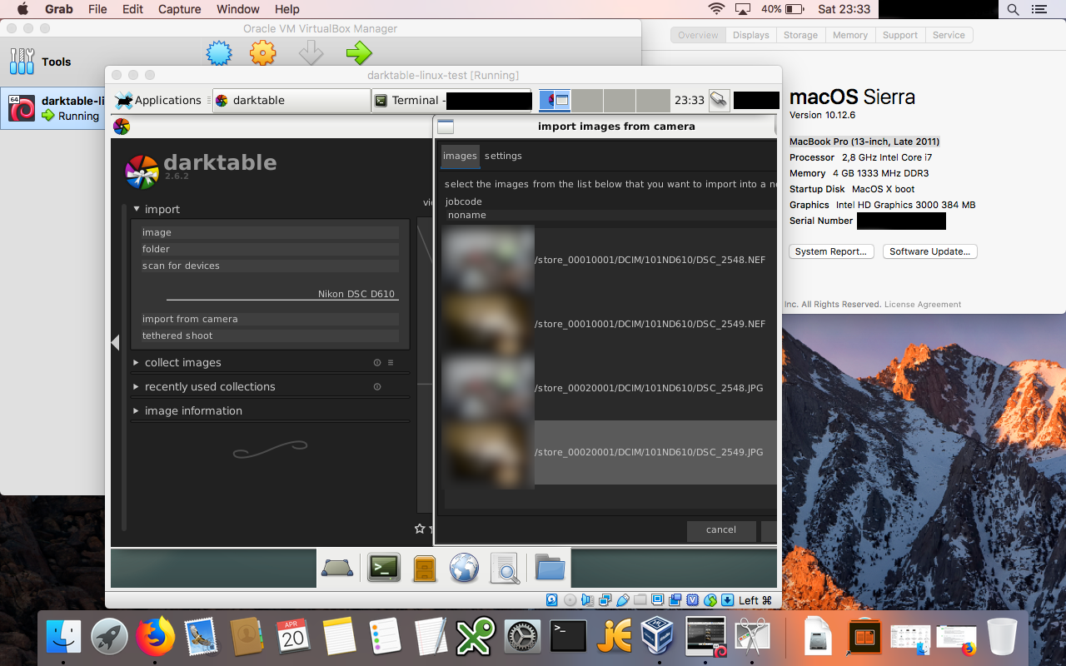Click the New VM icon in VirtualBox Manager
This screenshot has width=1066, height=666.
[x=219, y=54]
